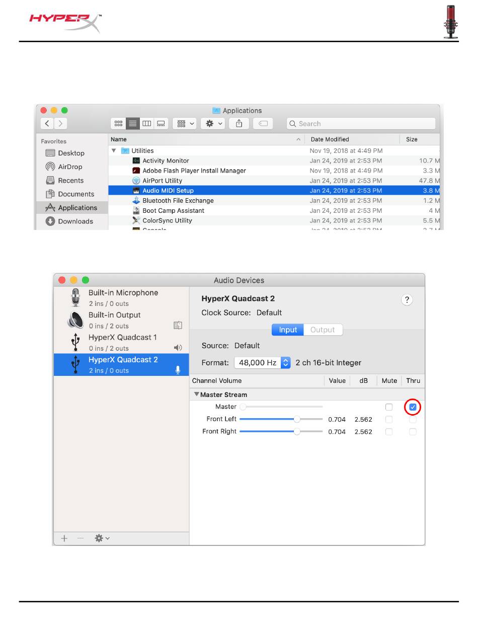Select AirDrop in the Finder sidebar
This screenshot has width=478, height=634.
click(x=69, y=167)
